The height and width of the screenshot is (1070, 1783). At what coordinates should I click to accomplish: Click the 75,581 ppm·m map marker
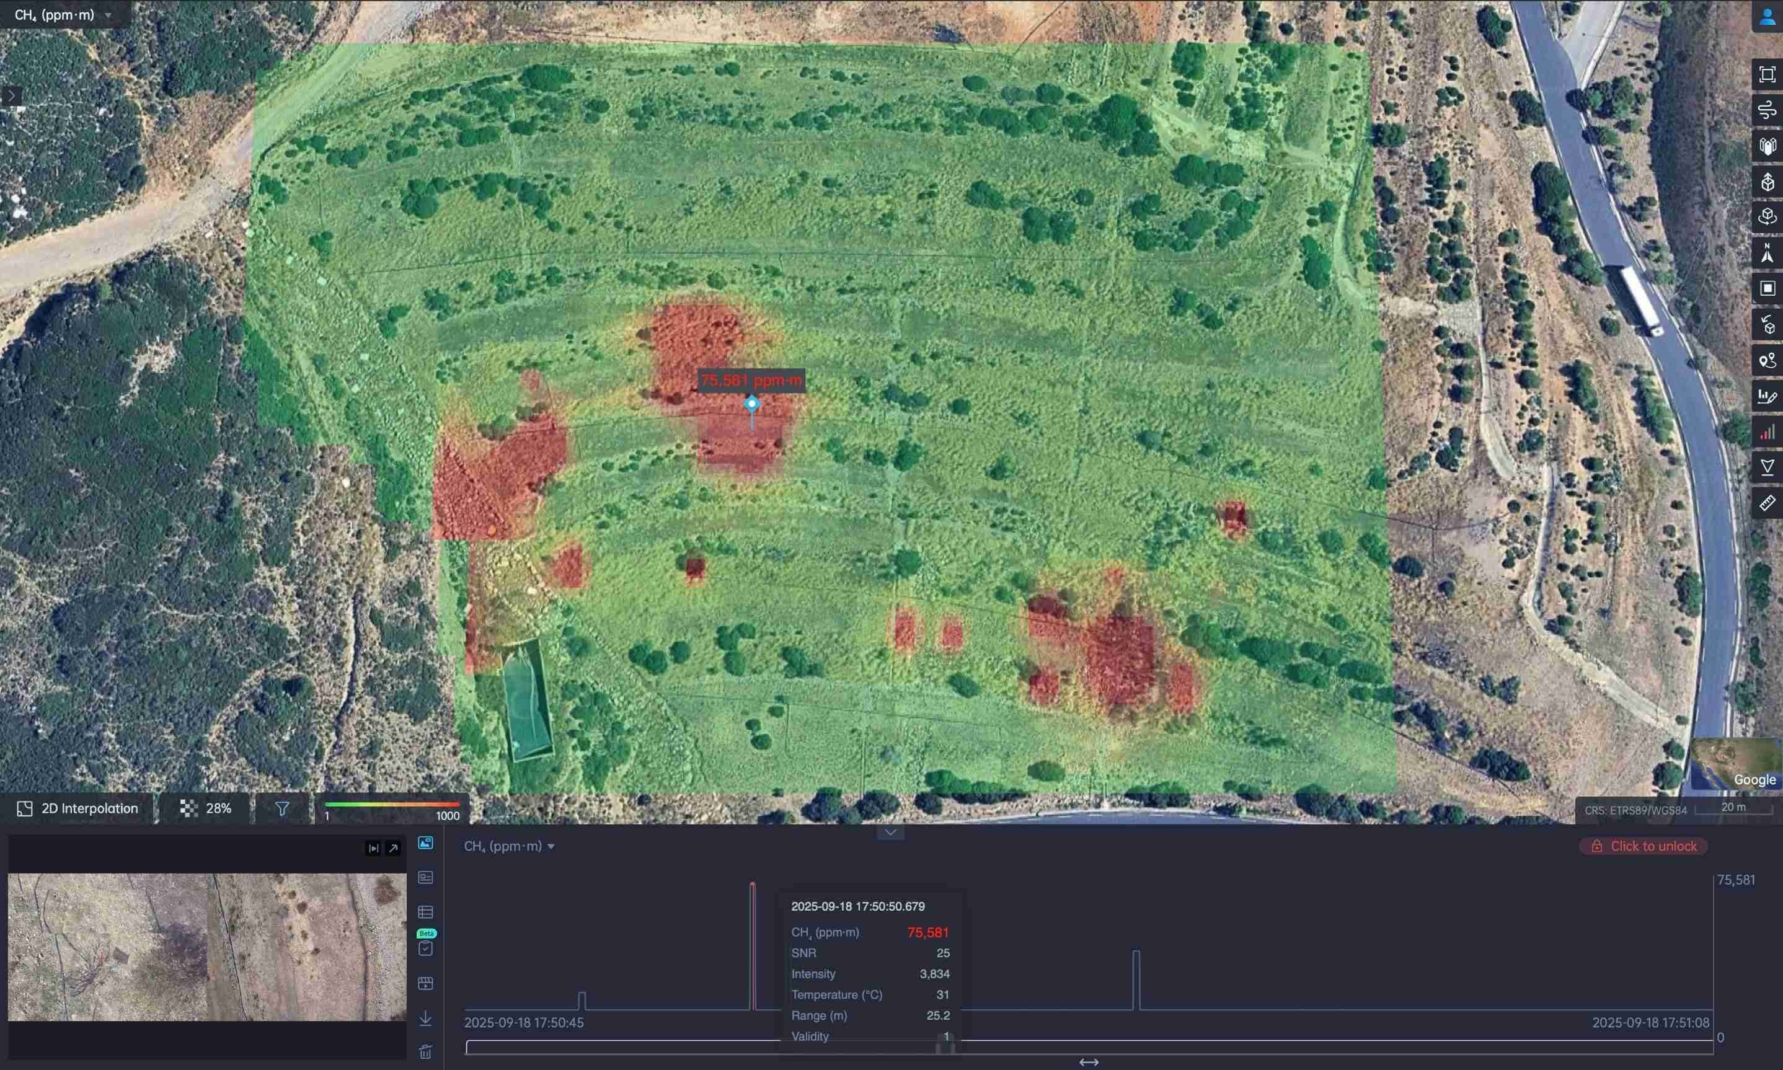point(751,404)
